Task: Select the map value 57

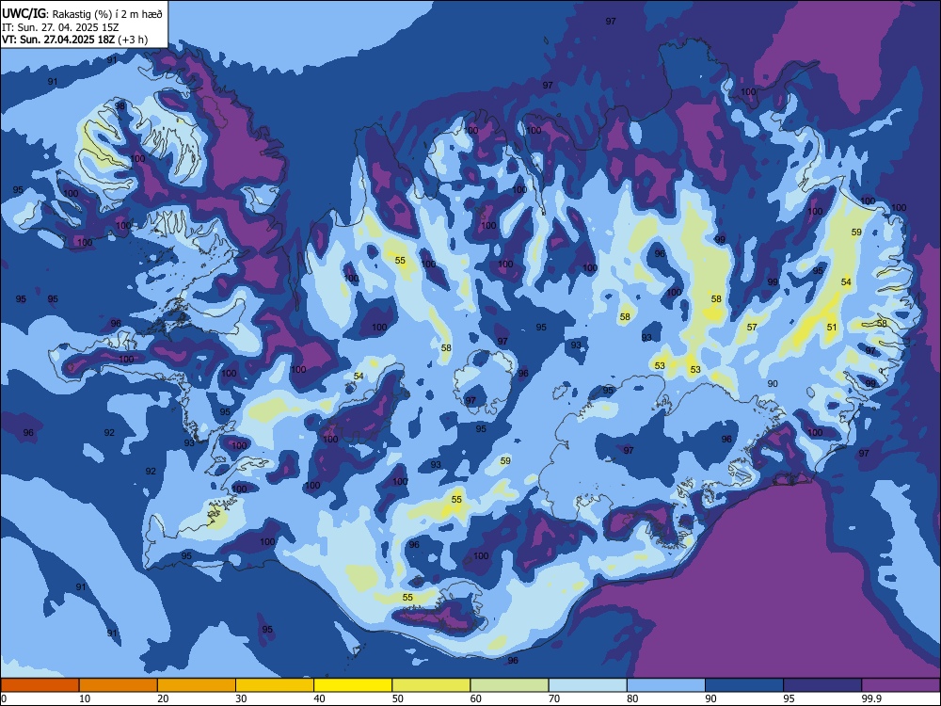Action: tap(752, 328)
